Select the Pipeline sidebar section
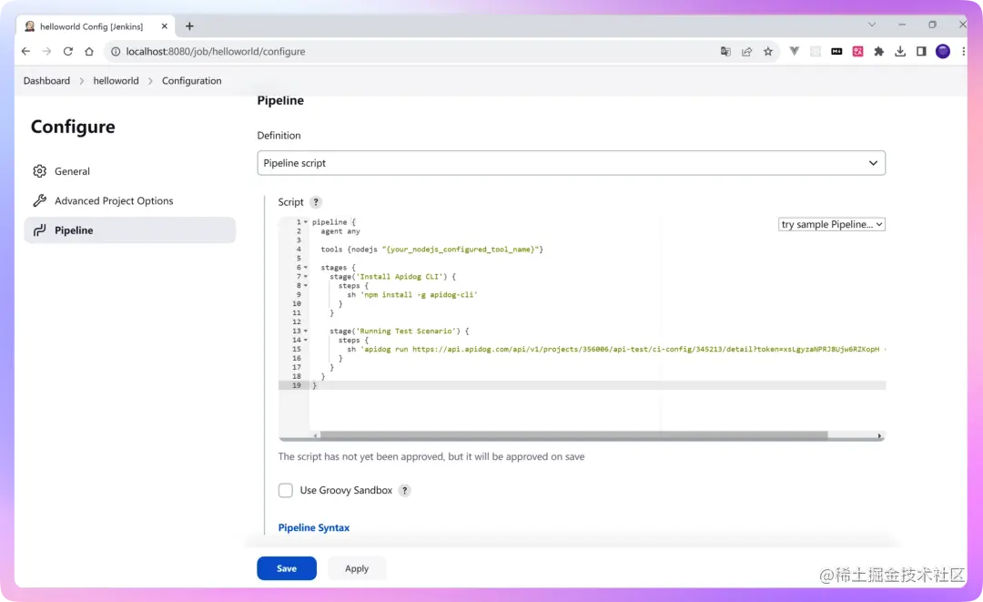Screen dimensions: 983x602 click(130, 230)
